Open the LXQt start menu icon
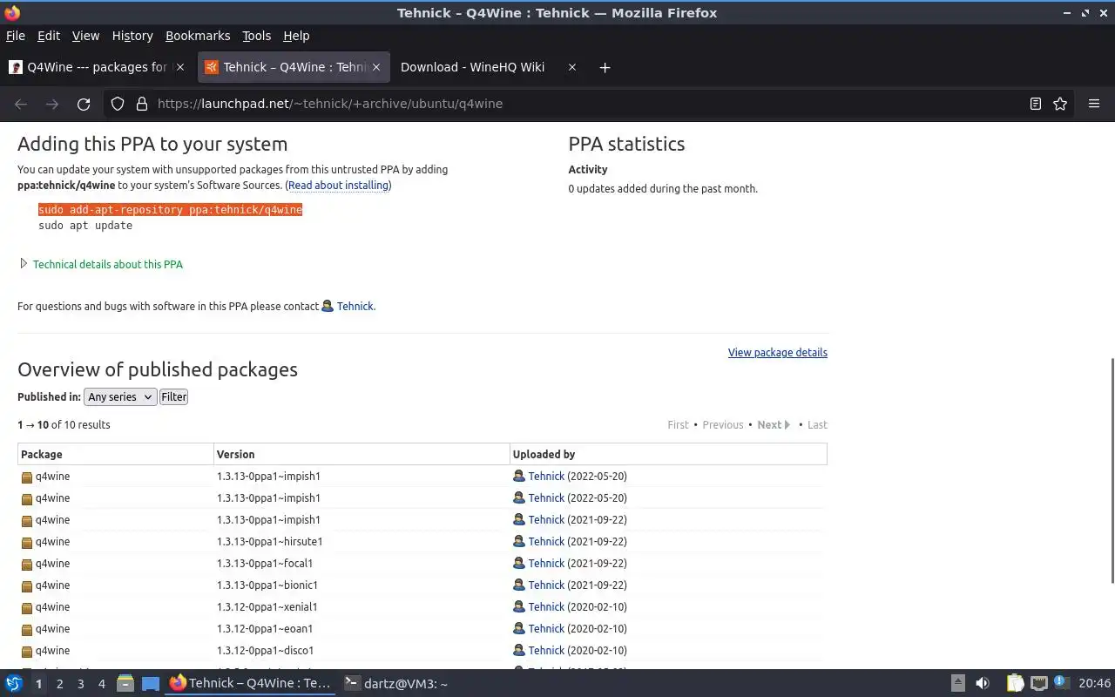The image size is (1115, 697). (14, 683)
